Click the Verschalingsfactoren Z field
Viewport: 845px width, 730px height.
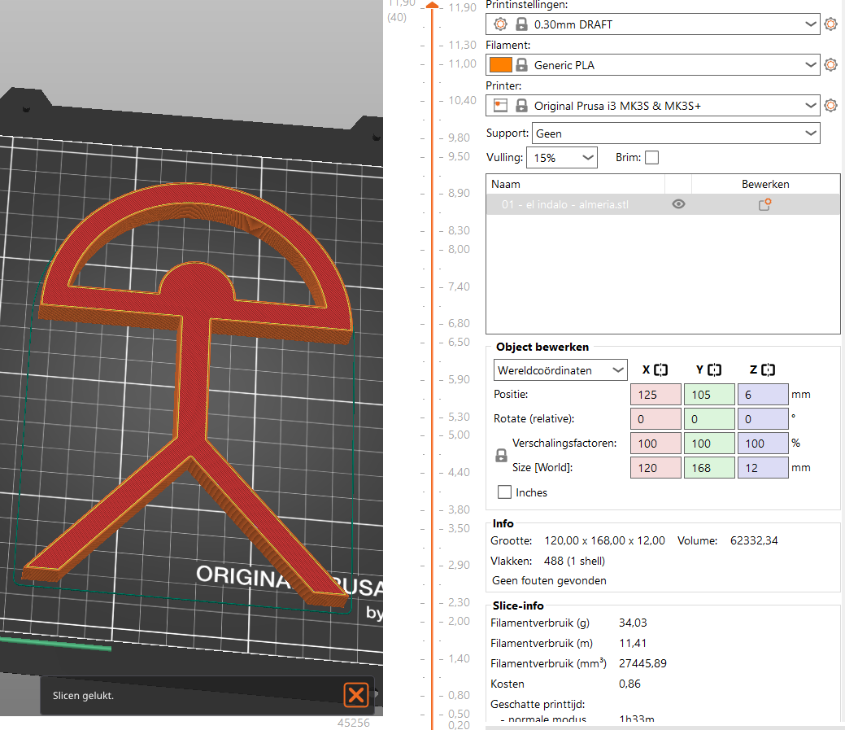coord(763,444)
